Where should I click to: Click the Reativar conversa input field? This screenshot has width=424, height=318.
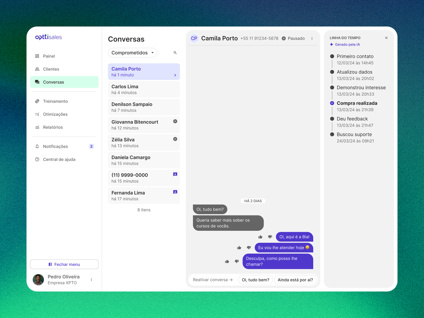click(x=213, y=280)
